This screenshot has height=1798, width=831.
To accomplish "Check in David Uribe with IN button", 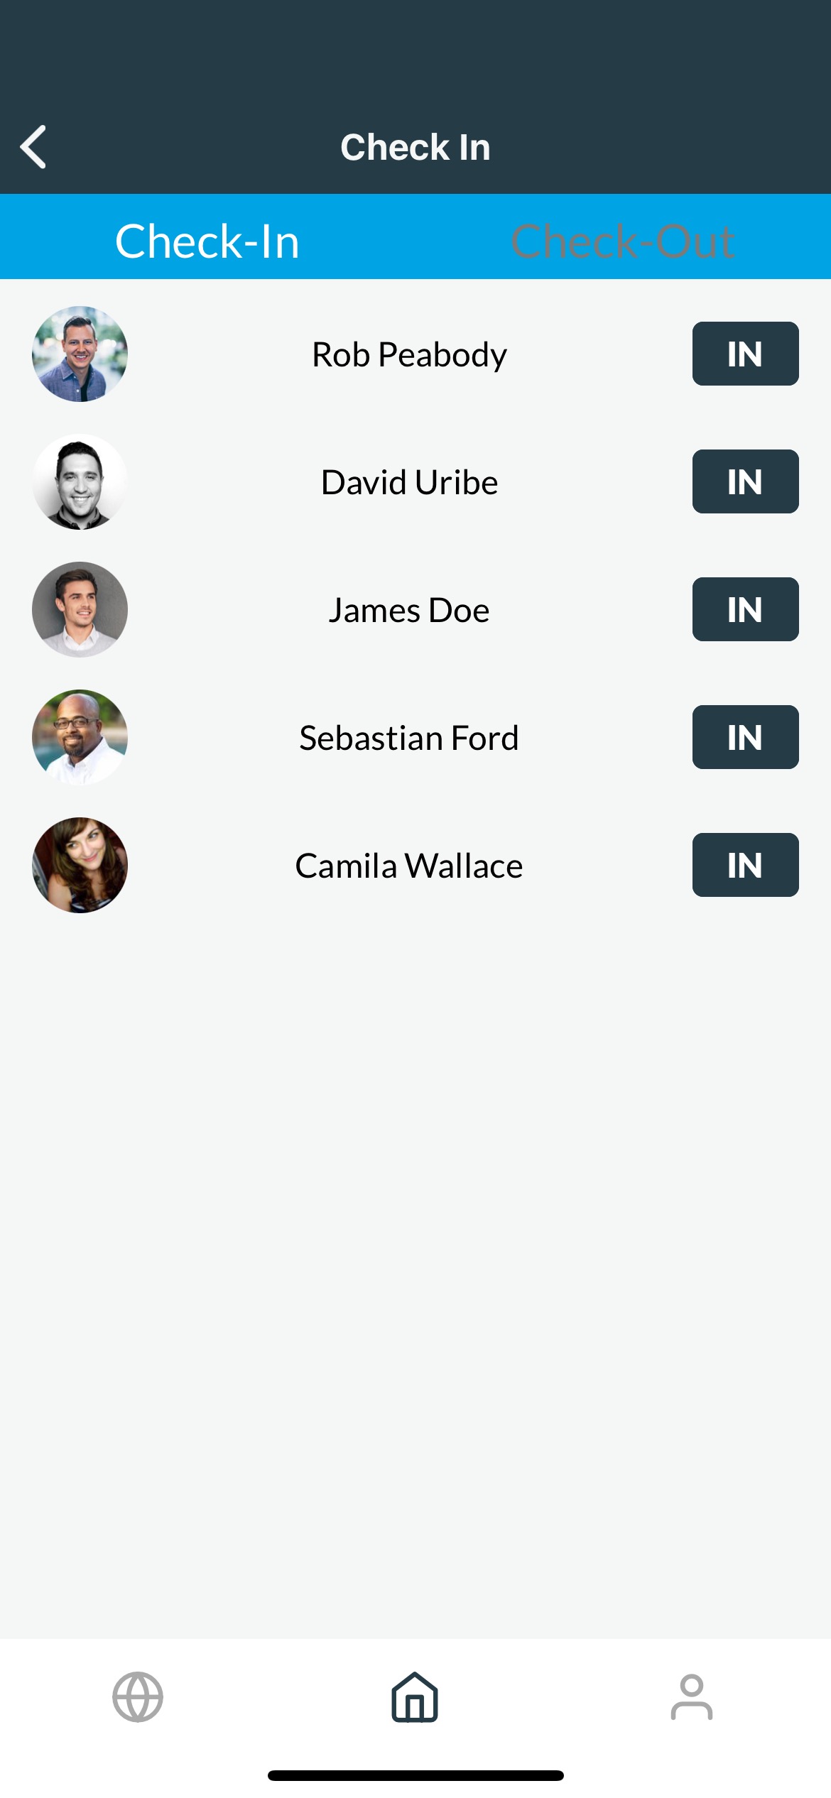I will pos(745,481).
